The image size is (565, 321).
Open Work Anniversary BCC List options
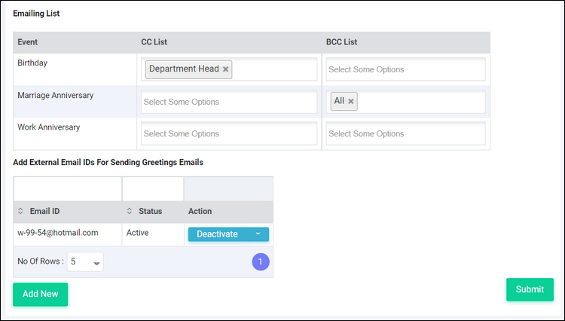(406, 133)
